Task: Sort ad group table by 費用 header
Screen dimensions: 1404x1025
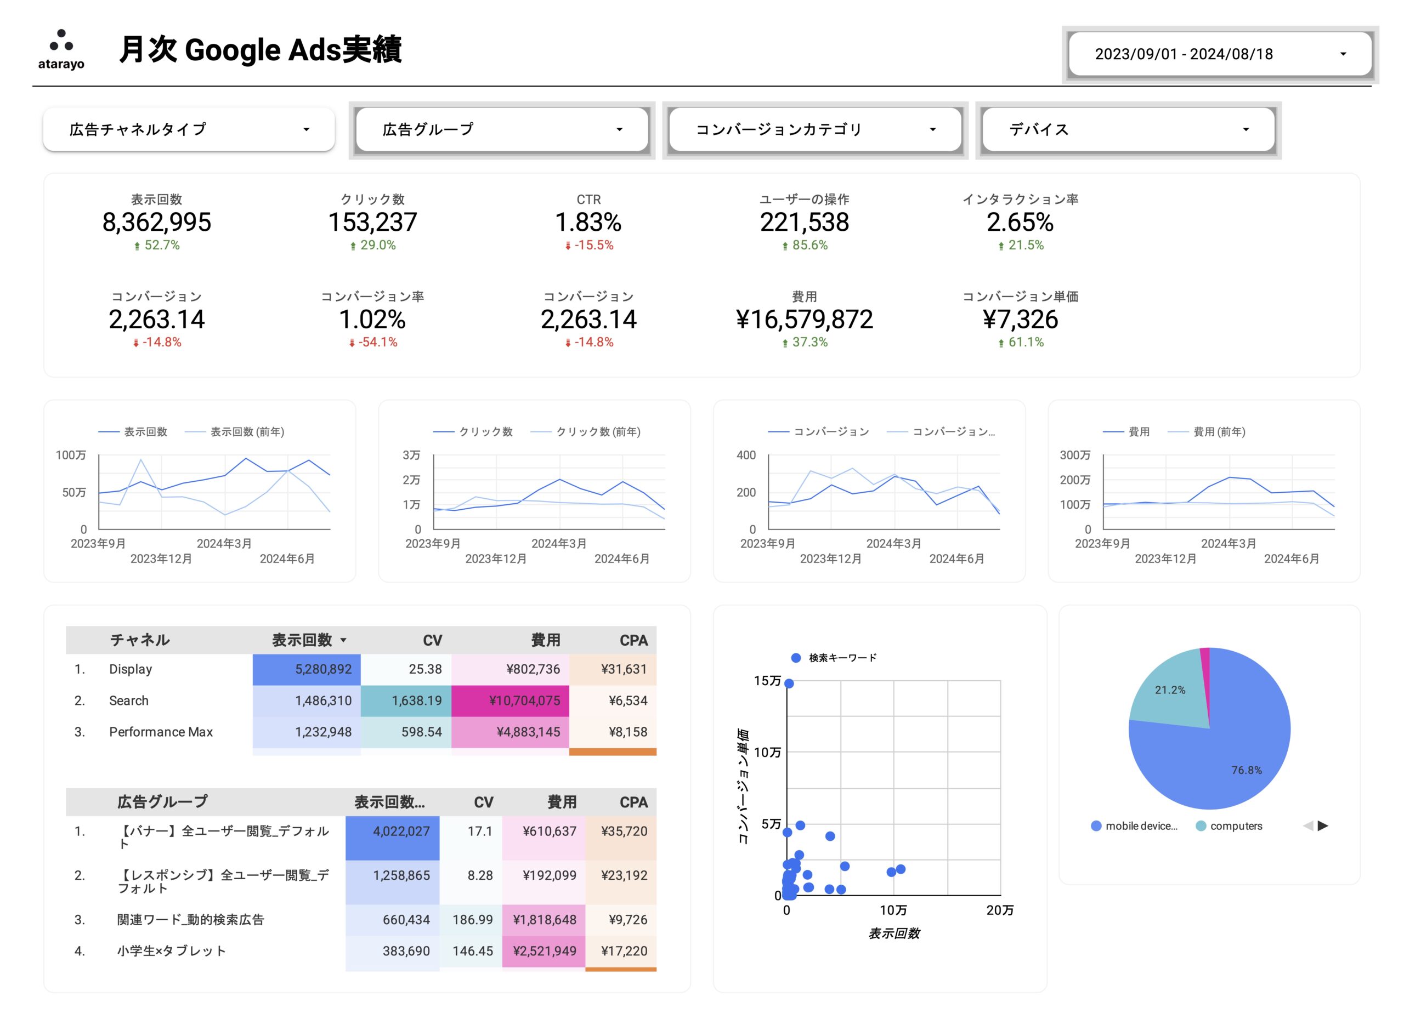Action: (561, 802)
